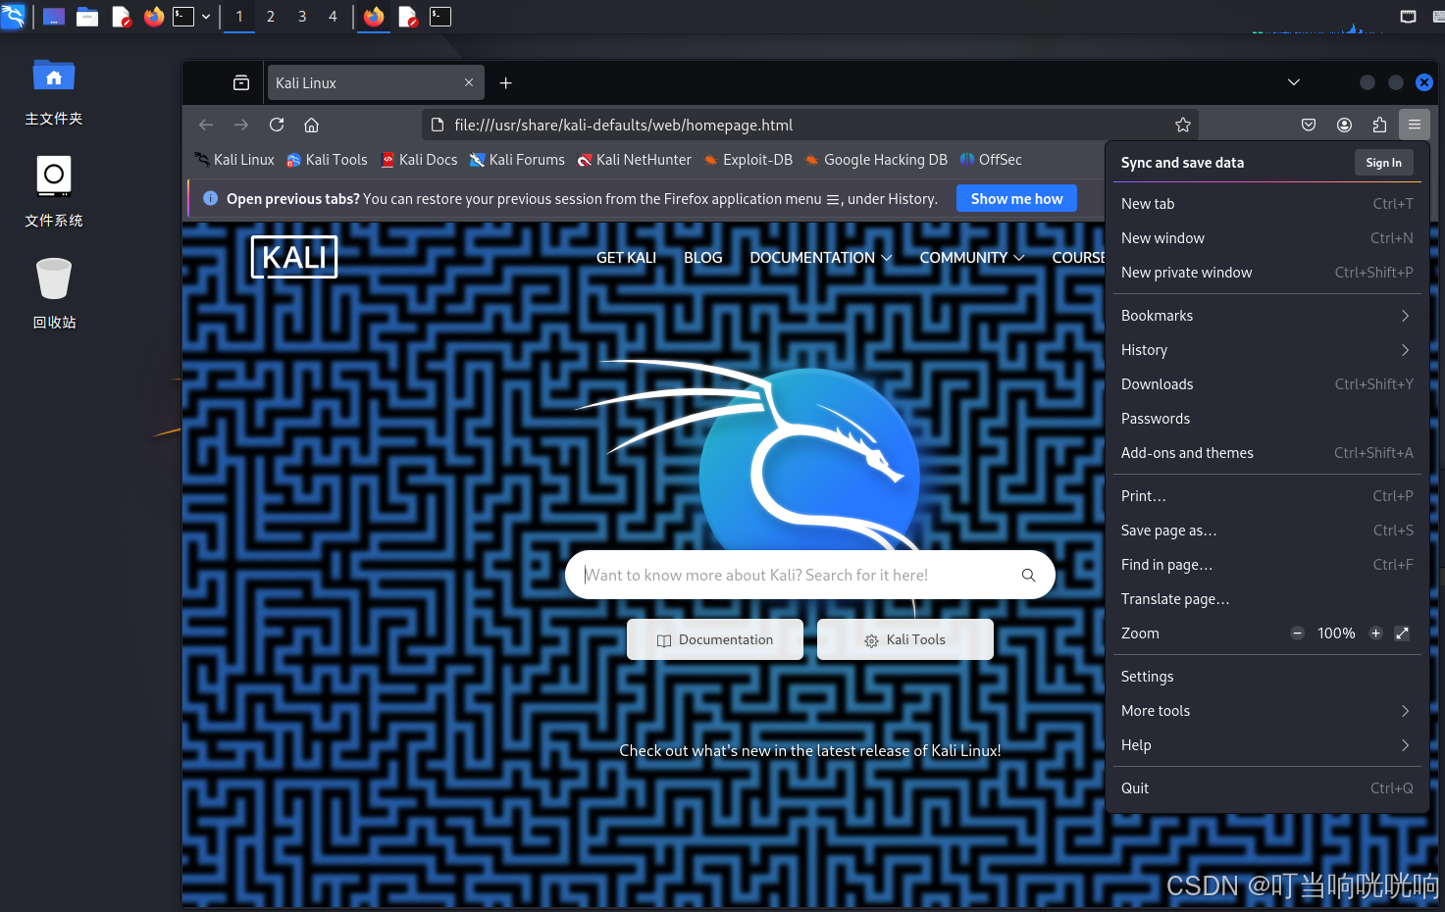Viewport: 1445px width, 912px height.
Task: Select New private window menu entry
Action: pyautogui.click(x=1267, y=273)
